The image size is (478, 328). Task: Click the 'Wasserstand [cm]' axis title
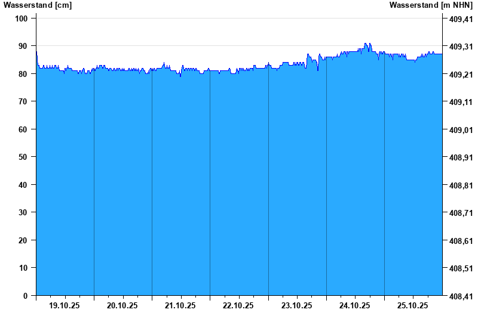[38, 5]
